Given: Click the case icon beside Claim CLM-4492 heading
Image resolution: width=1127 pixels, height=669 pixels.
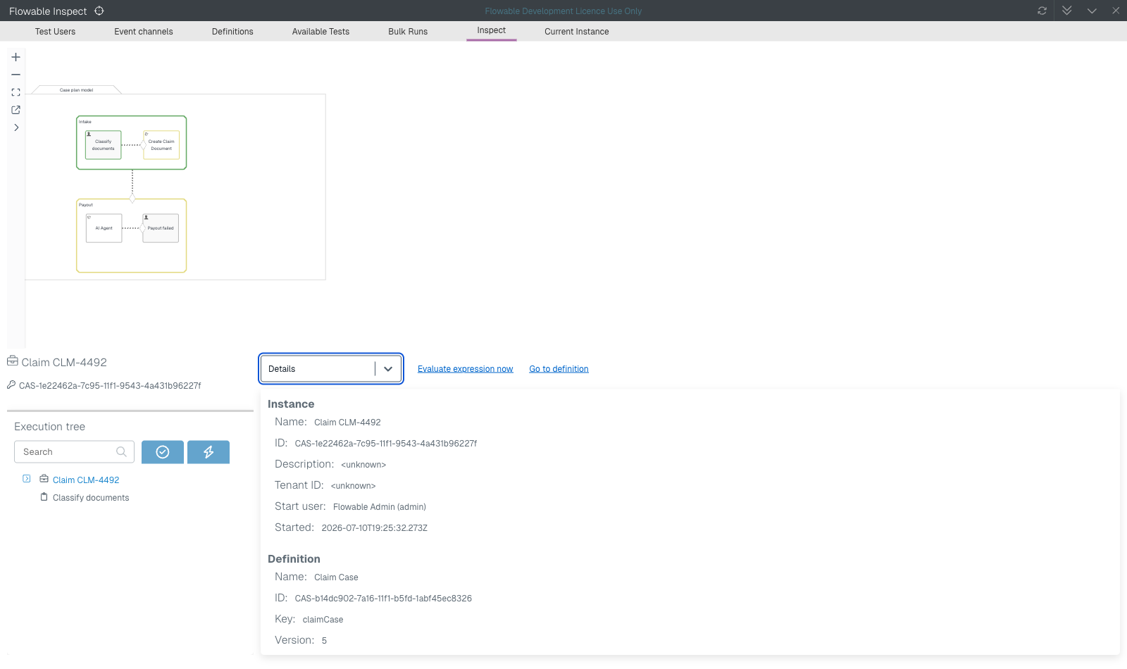Looking at the screenshot, I should pos(13,361).
